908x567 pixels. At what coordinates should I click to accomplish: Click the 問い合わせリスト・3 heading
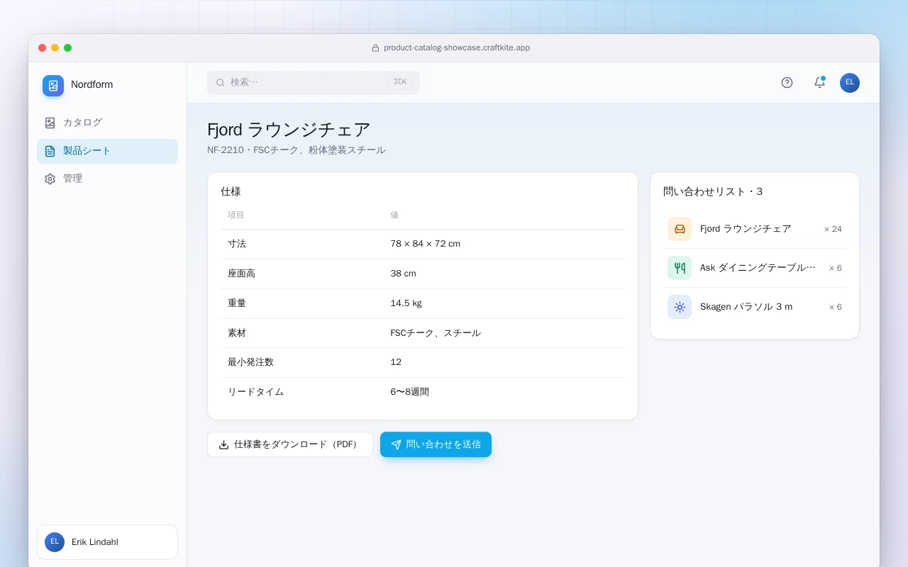pos(713,191)
